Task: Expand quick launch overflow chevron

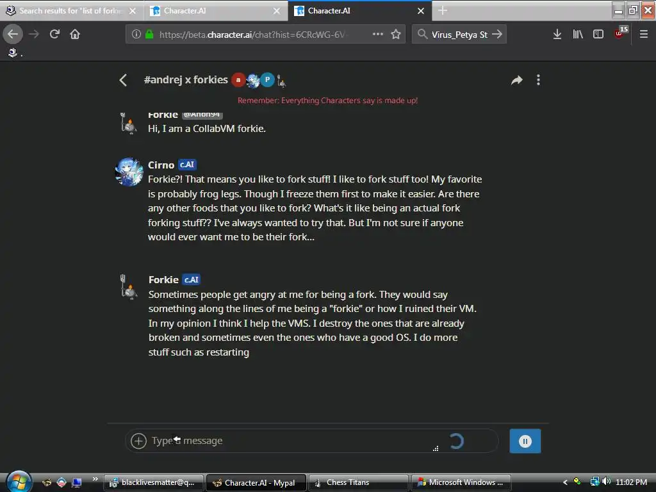Action: pos(95,479)
